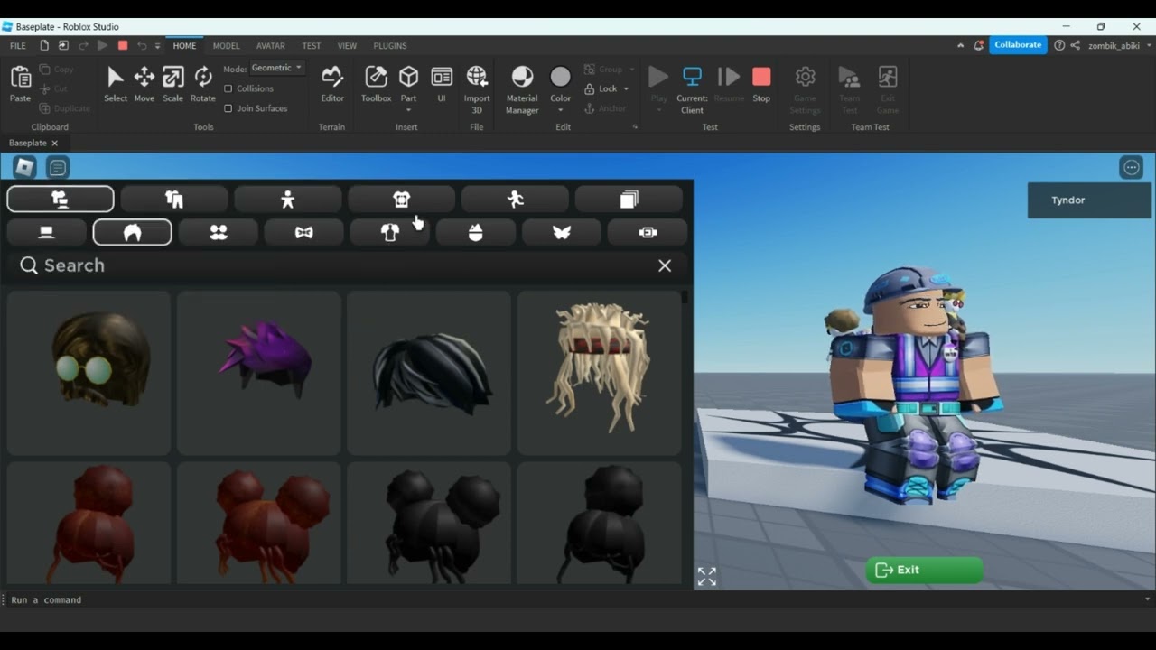Open the FILE menu

coord(18,45)
